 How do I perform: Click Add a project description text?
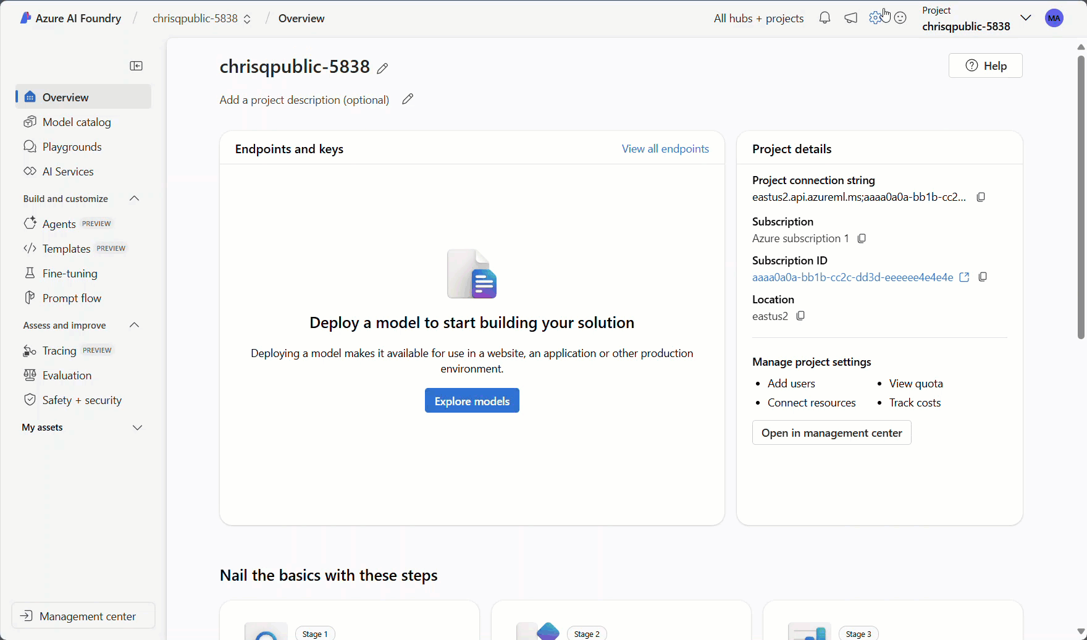304,100
